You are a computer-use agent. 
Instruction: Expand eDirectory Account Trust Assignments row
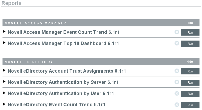4,71
